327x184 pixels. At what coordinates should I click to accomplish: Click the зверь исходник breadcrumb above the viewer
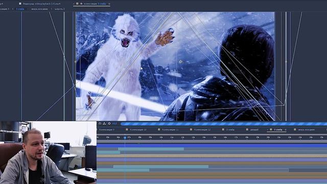point(39,9)
